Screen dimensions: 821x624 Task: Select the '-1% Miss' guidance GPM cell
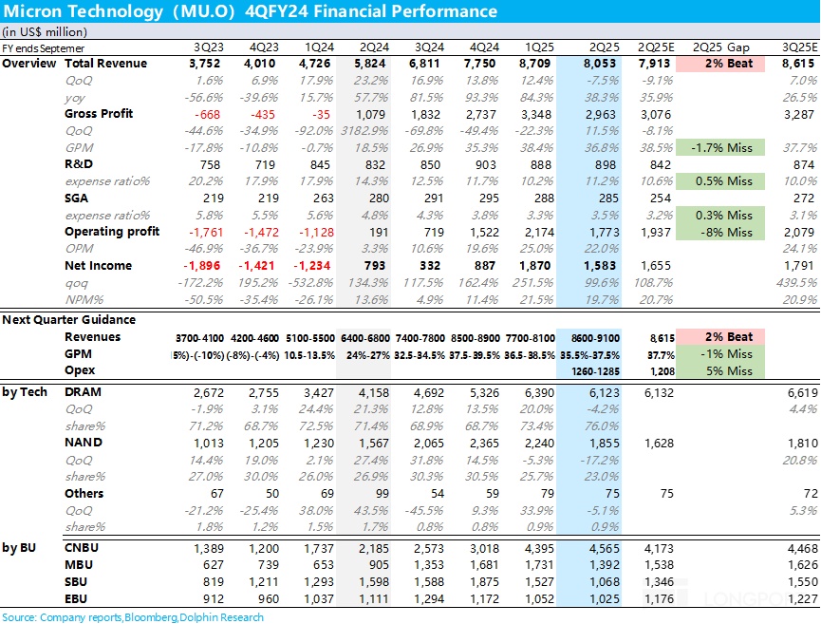pos(720,354)
